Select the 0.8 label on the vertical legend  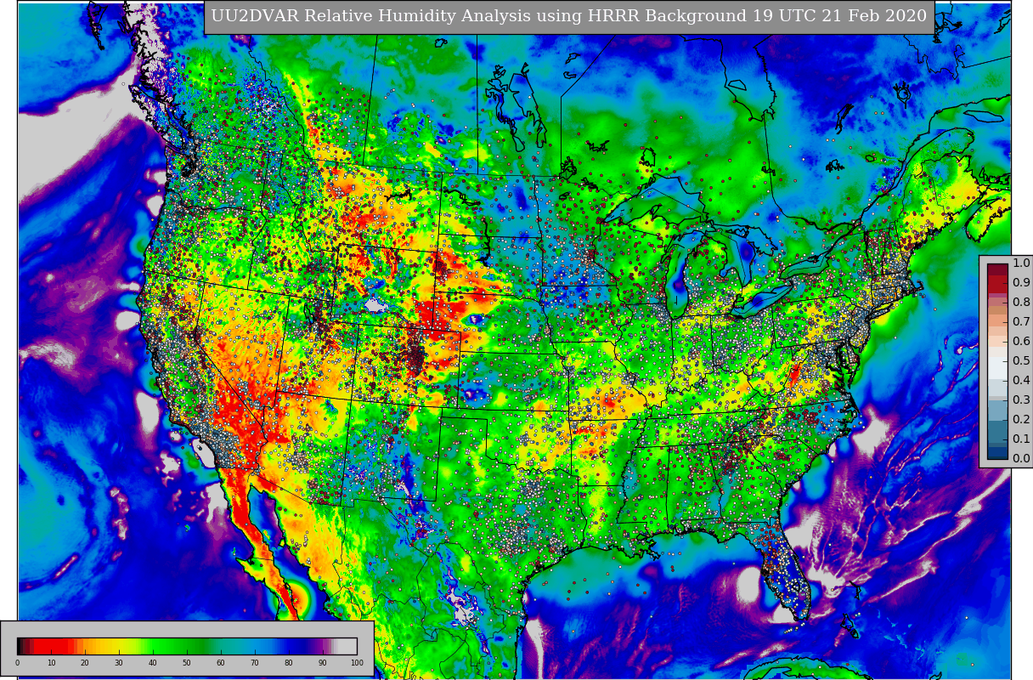pos(1021,303)
